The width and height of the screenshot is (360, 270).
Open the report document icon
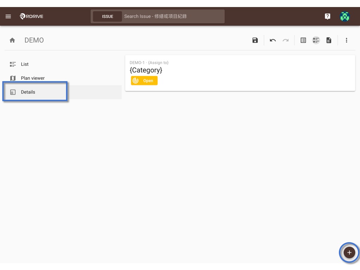point(329,40)
